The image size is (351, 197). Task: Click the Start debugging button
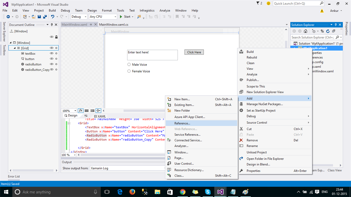point(125,16)
